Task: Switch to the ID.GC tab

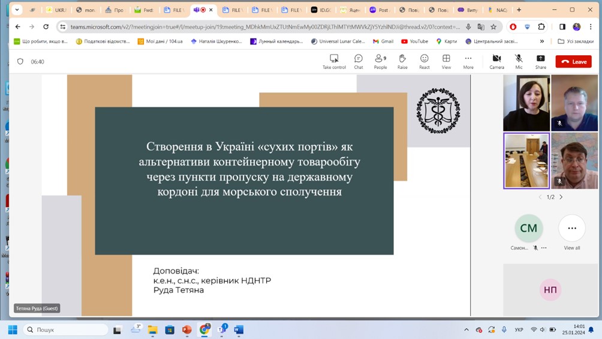Action: click(x=321, y=10)
